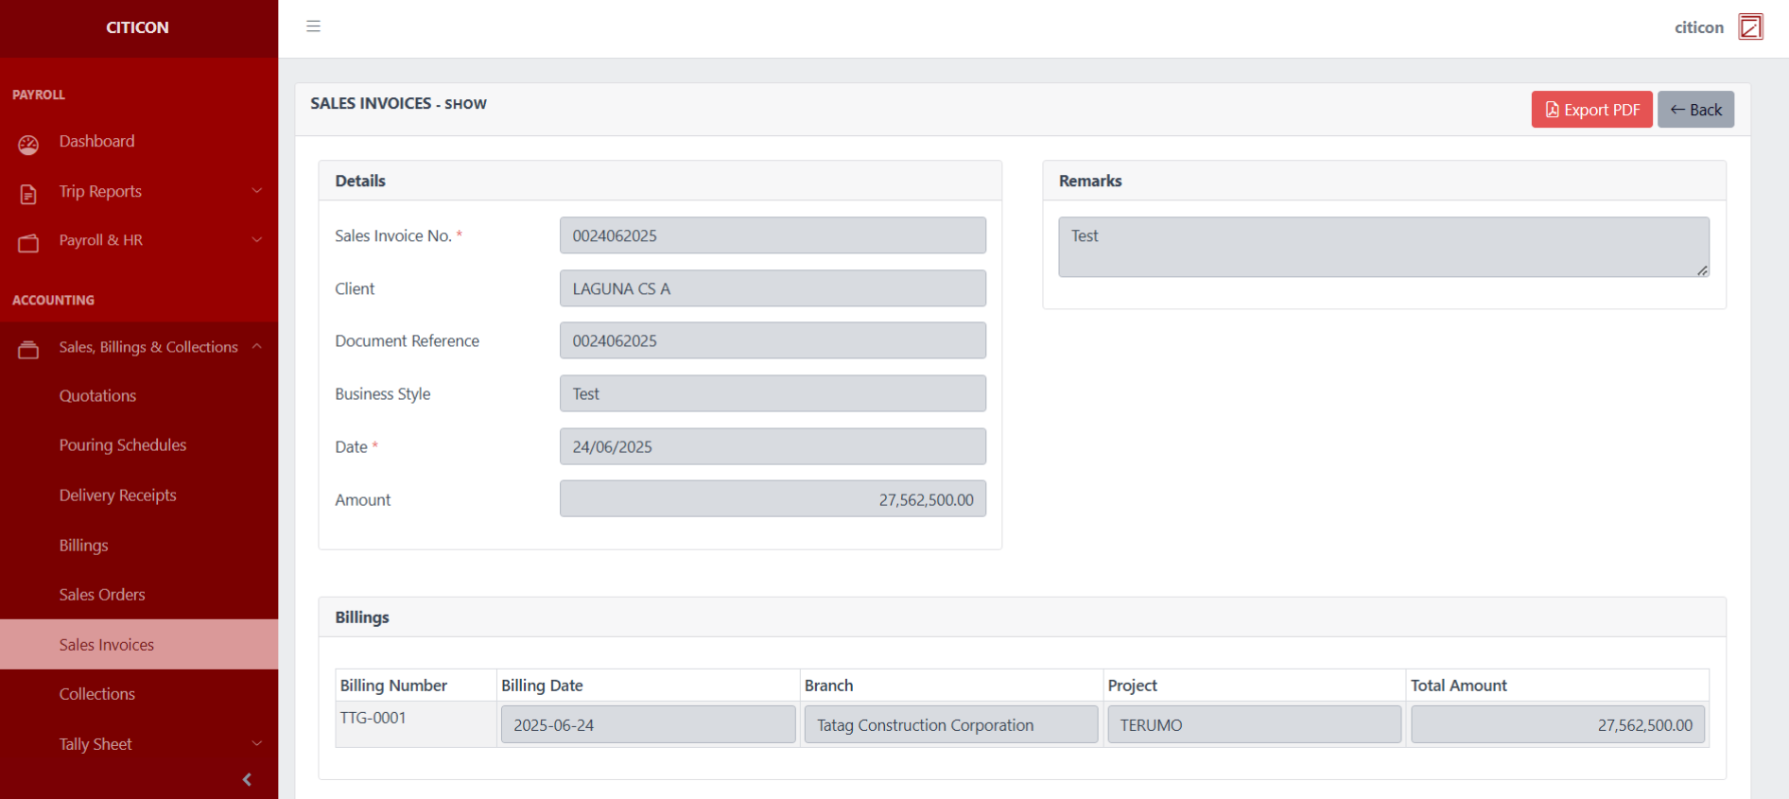Click the Sales, Billings & Collections icon

pyautogui.click(x=28, y=350)
